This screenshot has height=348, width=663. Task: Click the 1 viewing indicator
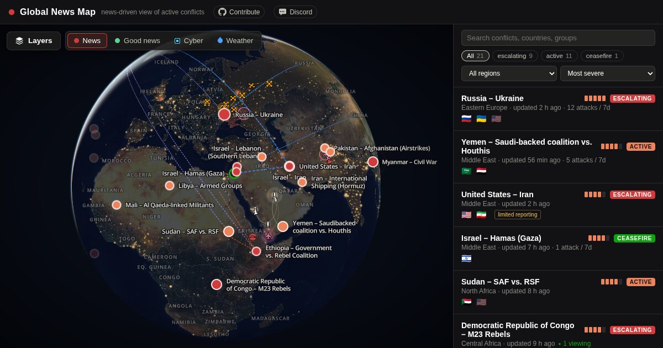574,344
